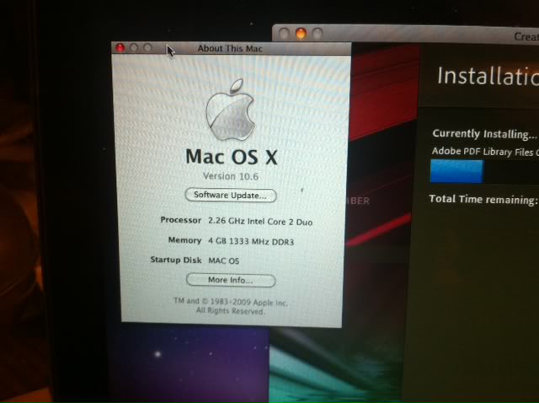Click 'Adobe PDF Library Files' text
Viewport: 539px width, 403px height.
coord(482,152)
